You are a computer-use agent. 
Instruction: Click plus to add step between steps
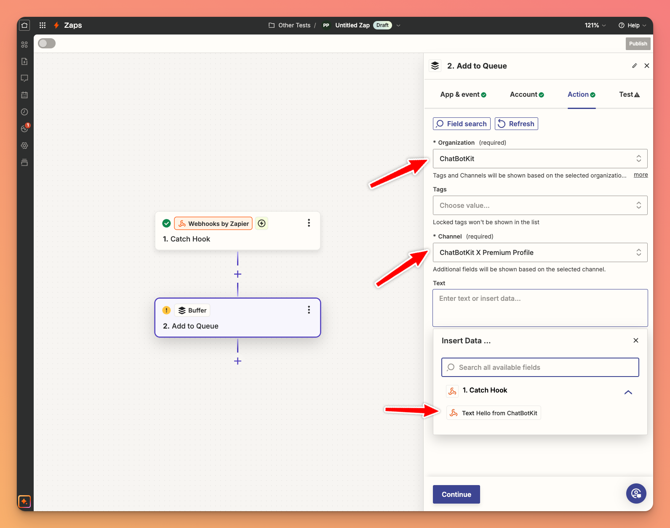pyautogui.click(x=238, y=274)
